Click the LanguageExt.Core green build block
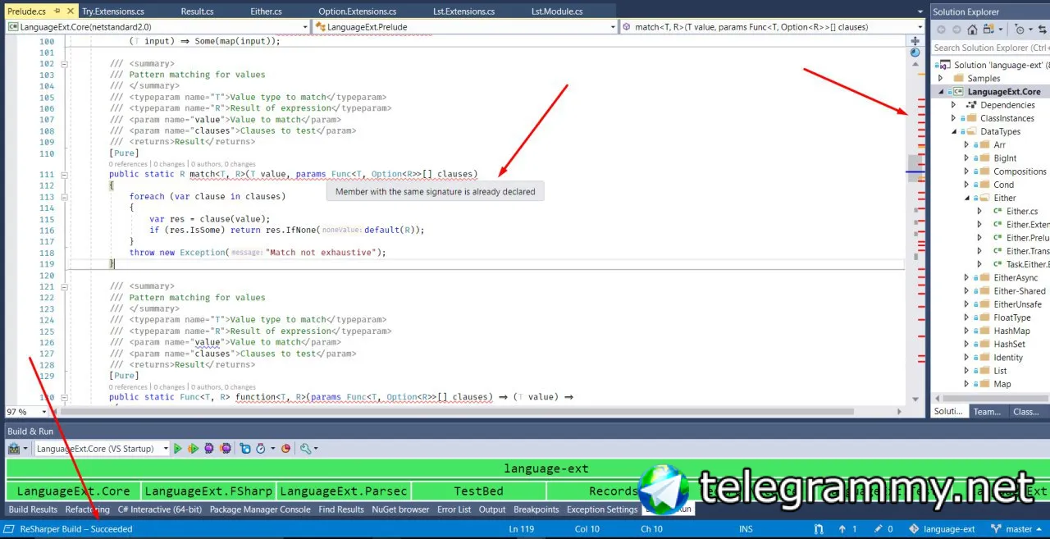Screen dimensions: 1050x539 click(x=73, y=491)
